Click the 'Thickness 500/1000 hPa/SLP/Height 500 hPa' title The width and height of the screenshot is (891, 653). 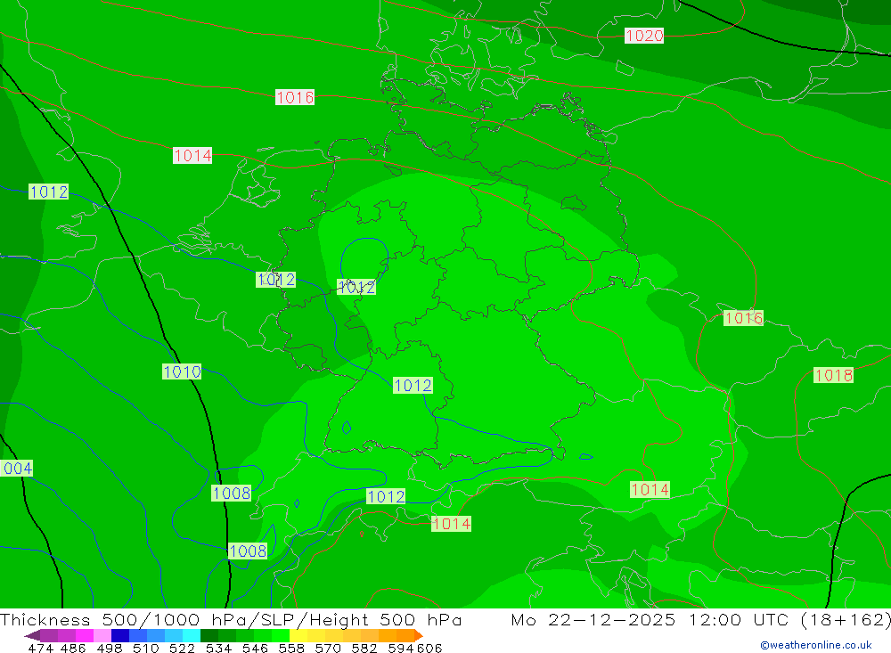tap(231, 619)
